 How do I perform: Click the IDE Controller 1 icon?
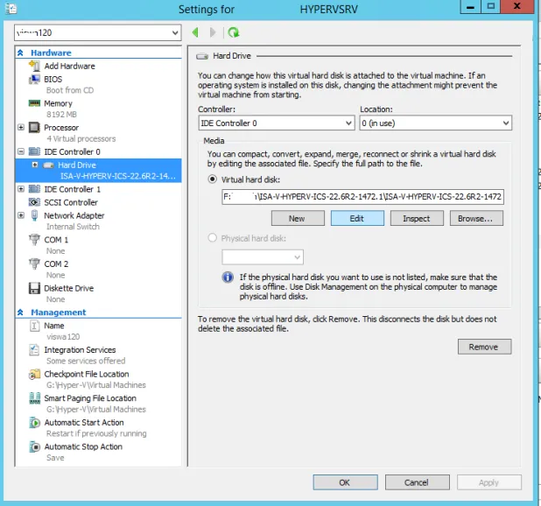(34, 189)
